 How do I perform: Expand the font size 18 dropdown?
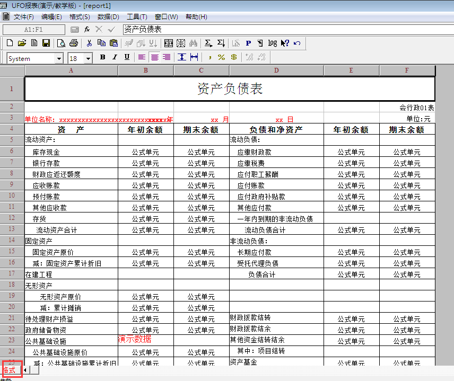[88, 58]
